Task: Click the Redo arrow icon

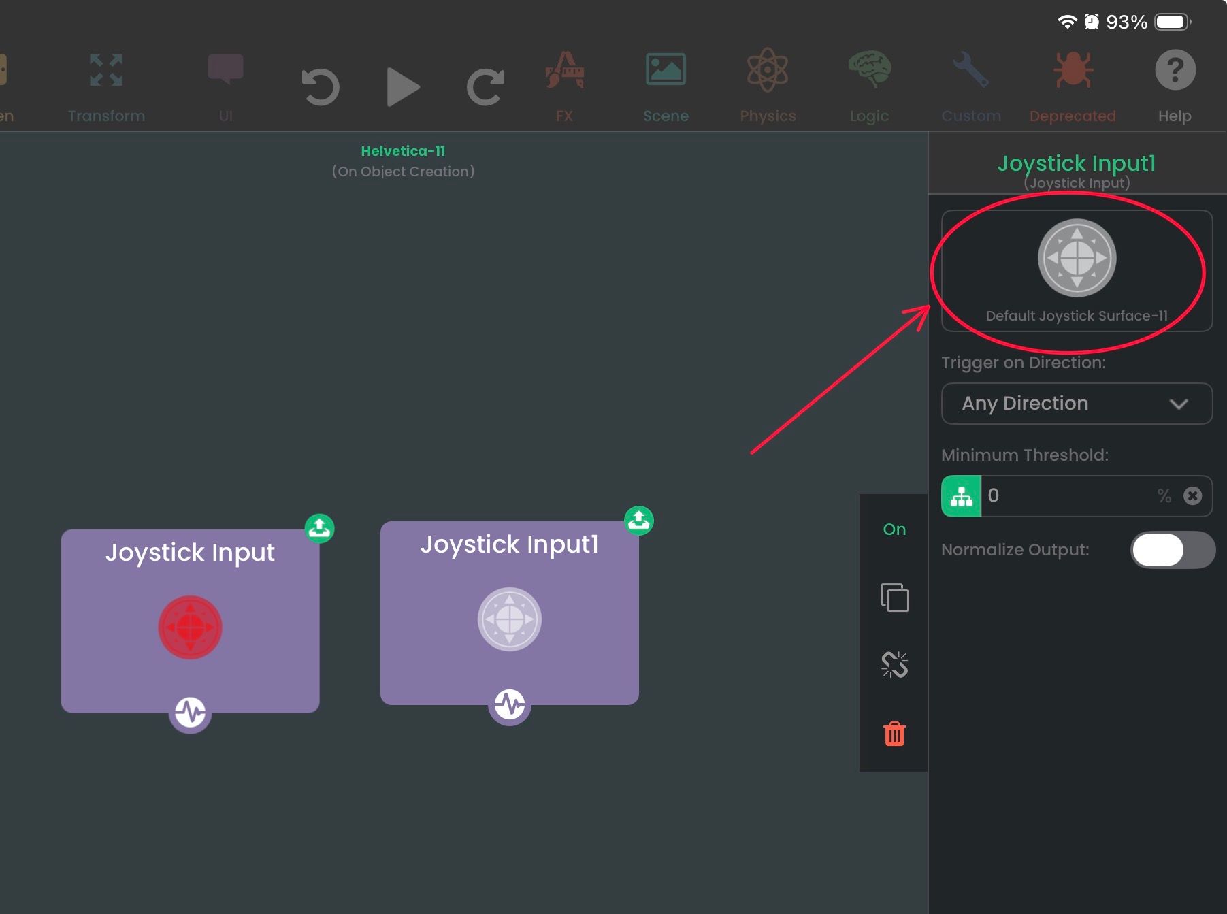Action: pyautogui.click(x=485, y=87)
